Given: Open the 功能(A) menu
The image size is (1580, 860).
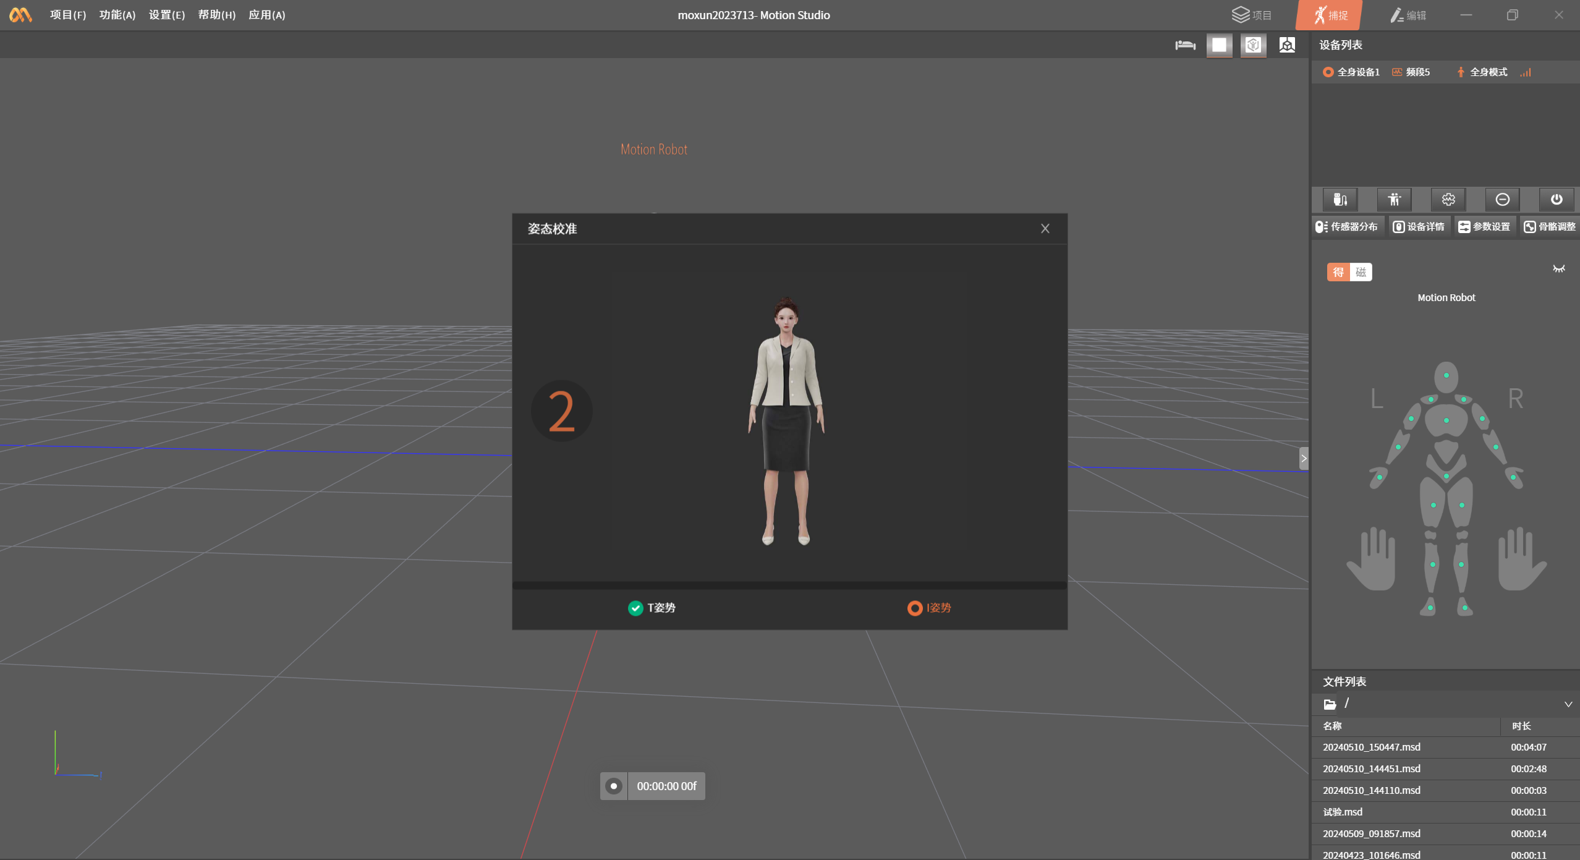Looking at the screenshot, I should pyautogui.click(x=117, y=15).
